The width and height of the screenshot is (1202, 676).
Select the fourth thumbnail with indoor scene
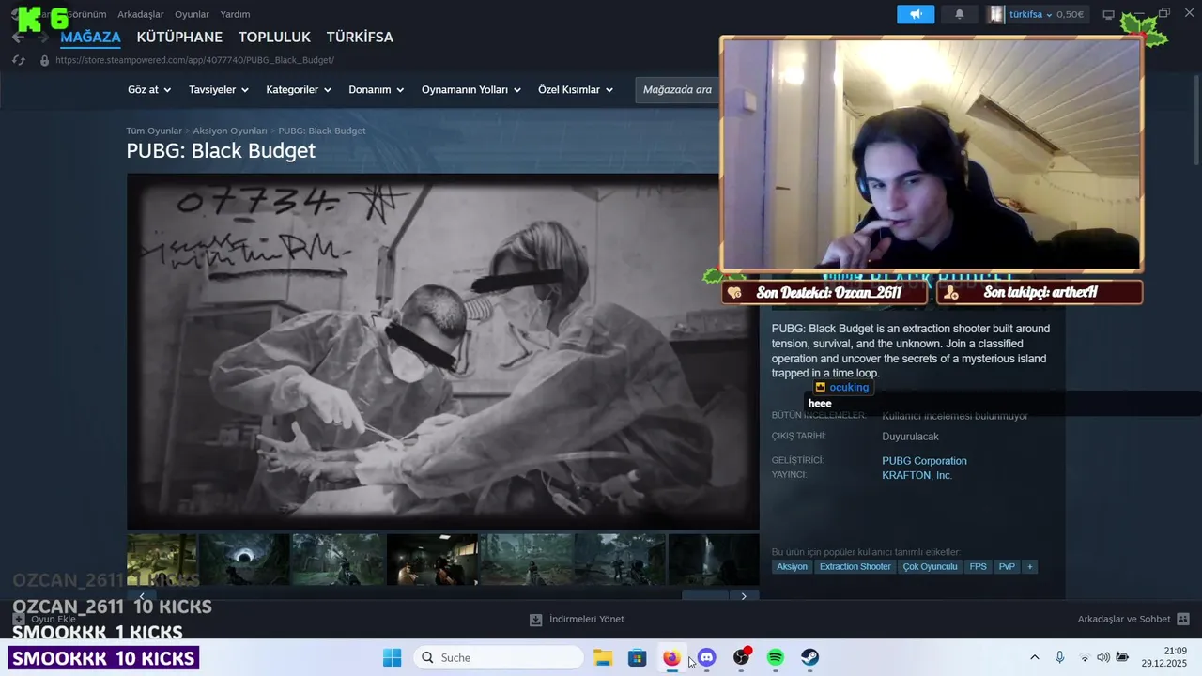432,560
